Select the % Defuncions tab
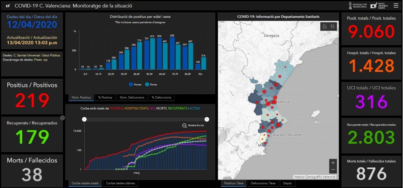The width and height of the screenshot is (403, 188). [x=161, y=97]
